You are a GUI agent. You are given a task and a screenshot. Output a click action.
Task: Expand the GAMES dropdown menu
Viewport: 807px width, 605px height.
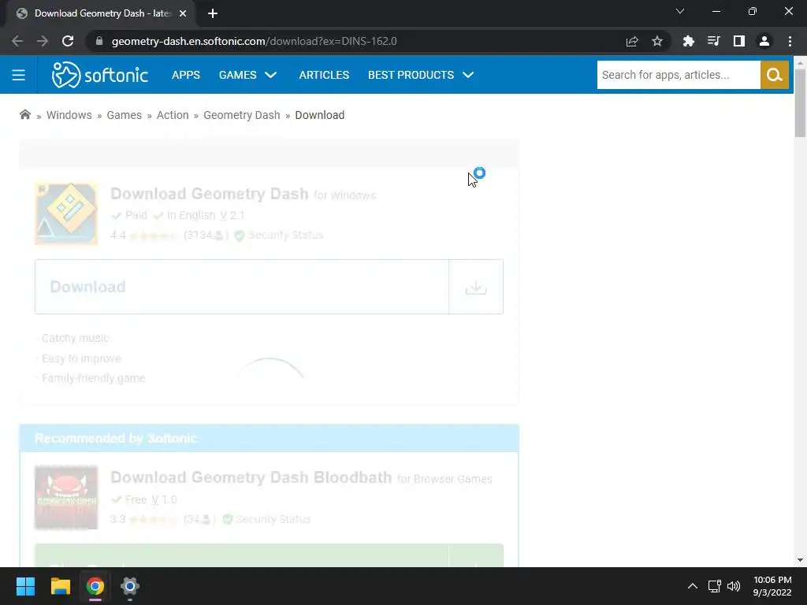(248, 75)
